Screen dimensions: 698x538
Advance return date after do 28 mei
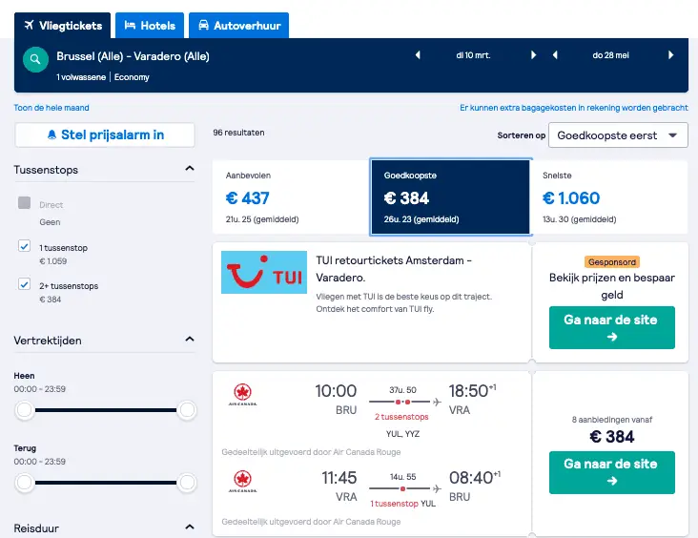pyautogui.click(x=671, y=55)
